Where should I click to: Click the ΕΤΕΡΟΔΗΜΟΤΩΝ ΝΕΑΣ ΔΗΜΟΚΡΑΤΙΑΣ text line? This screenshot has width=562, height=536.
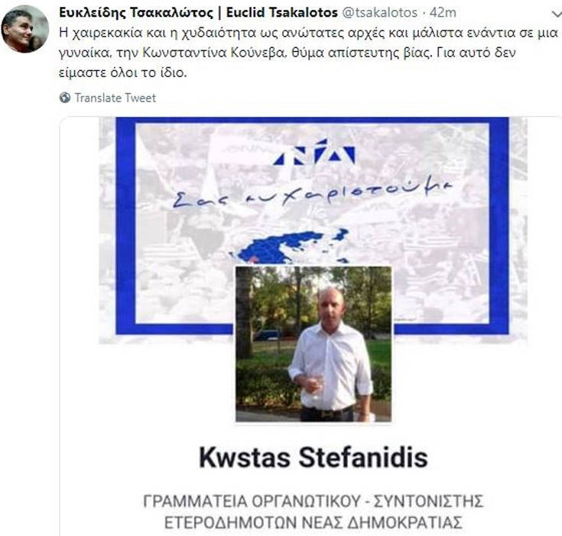tap(313, 522)
